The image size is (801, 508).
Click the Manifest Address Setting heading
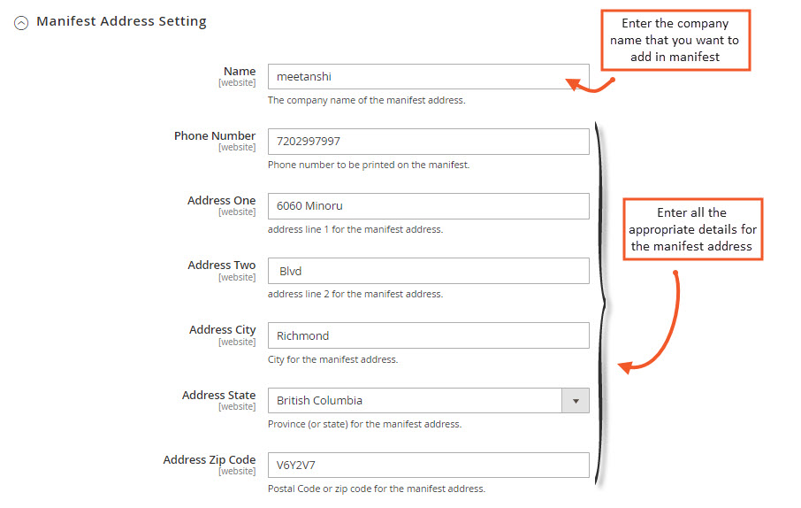pos(122,21)
